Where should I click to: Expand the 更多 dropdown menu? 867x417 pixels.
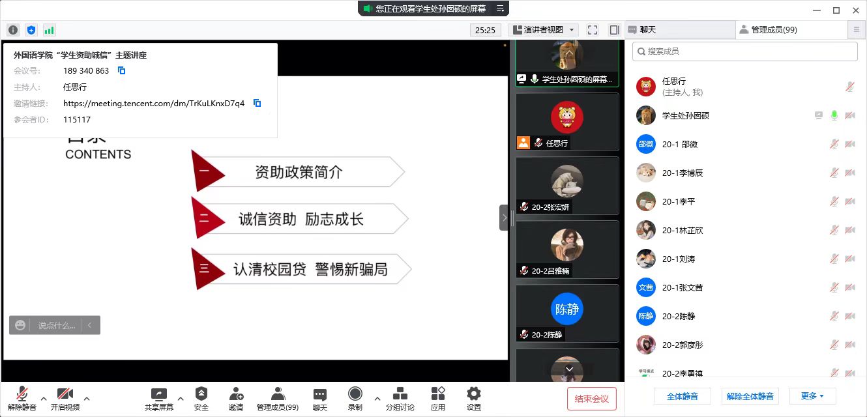pyautogui.click(x=812, y=396)
